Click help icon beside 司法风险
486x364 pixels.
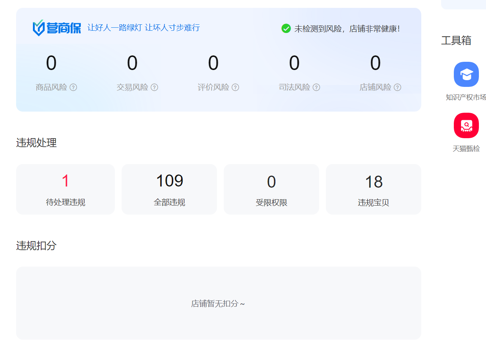(x=317, y=87)
